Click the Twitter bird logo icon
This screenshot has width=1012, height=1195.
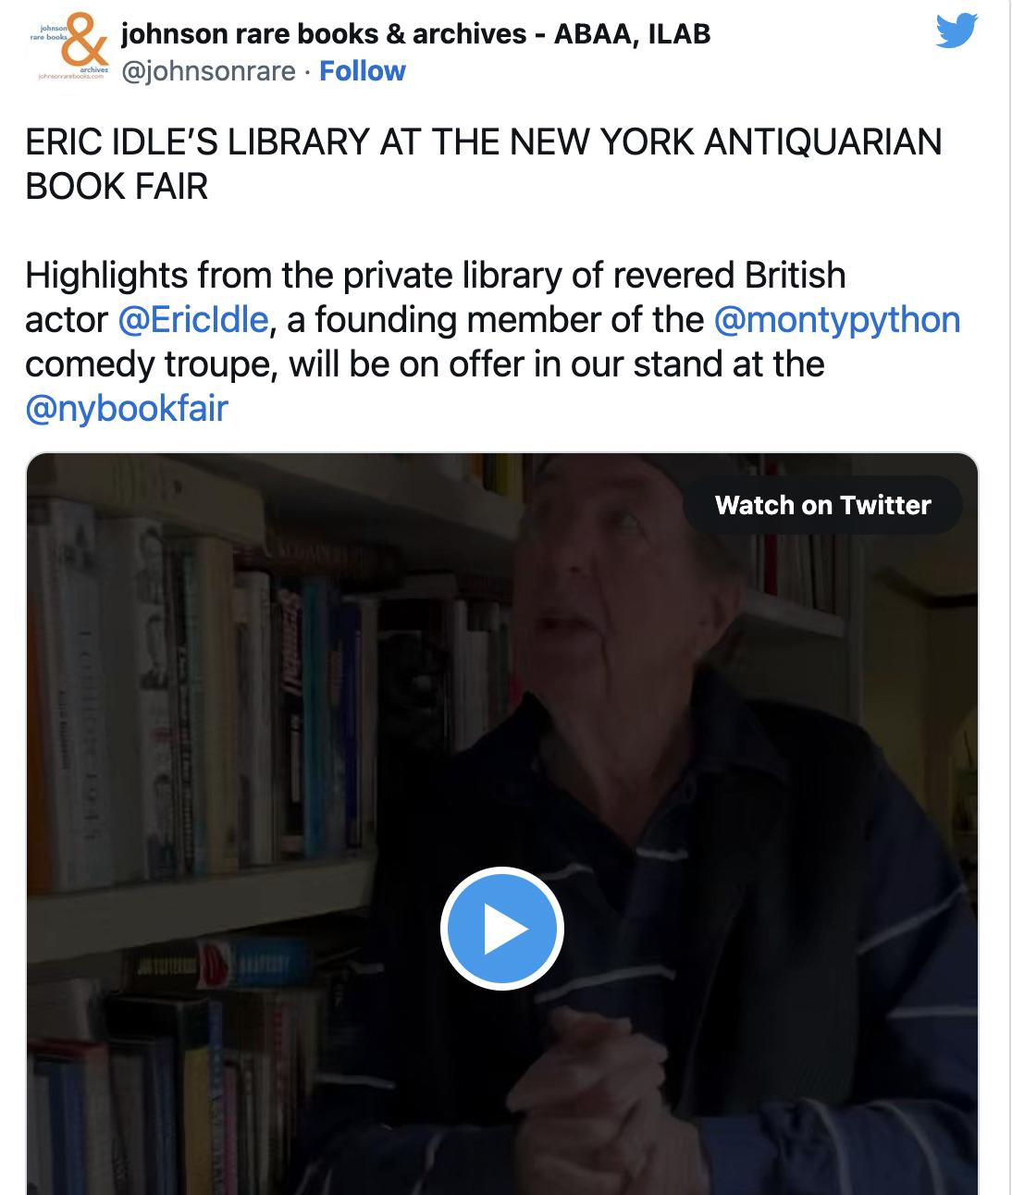pyautogui.click(x=957, y=30)
